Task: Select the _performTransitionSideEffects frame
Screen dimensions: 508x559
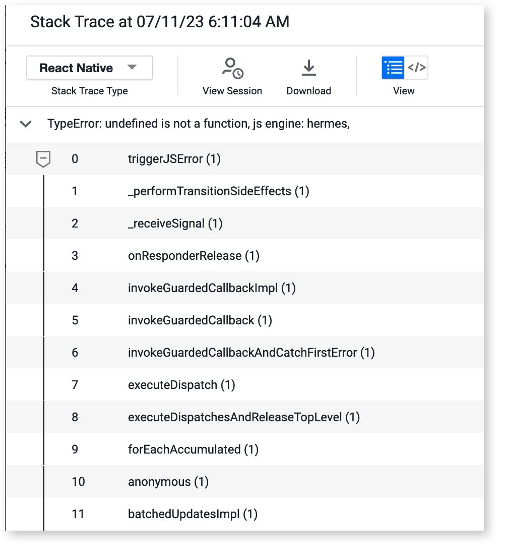Action: (245, 191)
